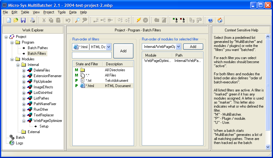The height and width of the screenshot is (158, 273).
Task: Create a new project with the blank page icon
Action: [x=9, y=20]
